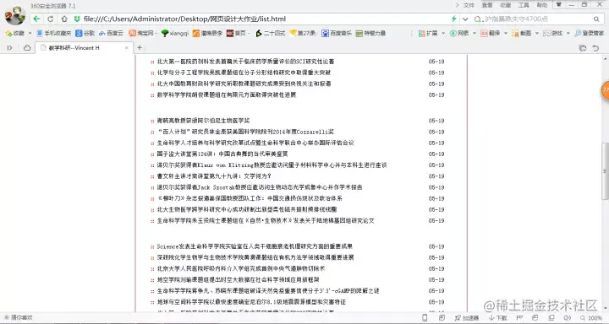Open the 北京大学人民医院 article link
609x324 pixels.
tap(241, 268)
